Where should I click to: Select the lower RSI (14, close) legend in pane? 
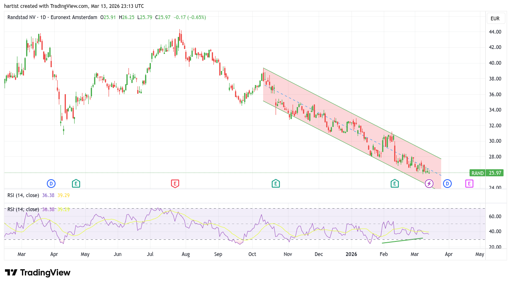pyautogui.click(x=23, y=209)
